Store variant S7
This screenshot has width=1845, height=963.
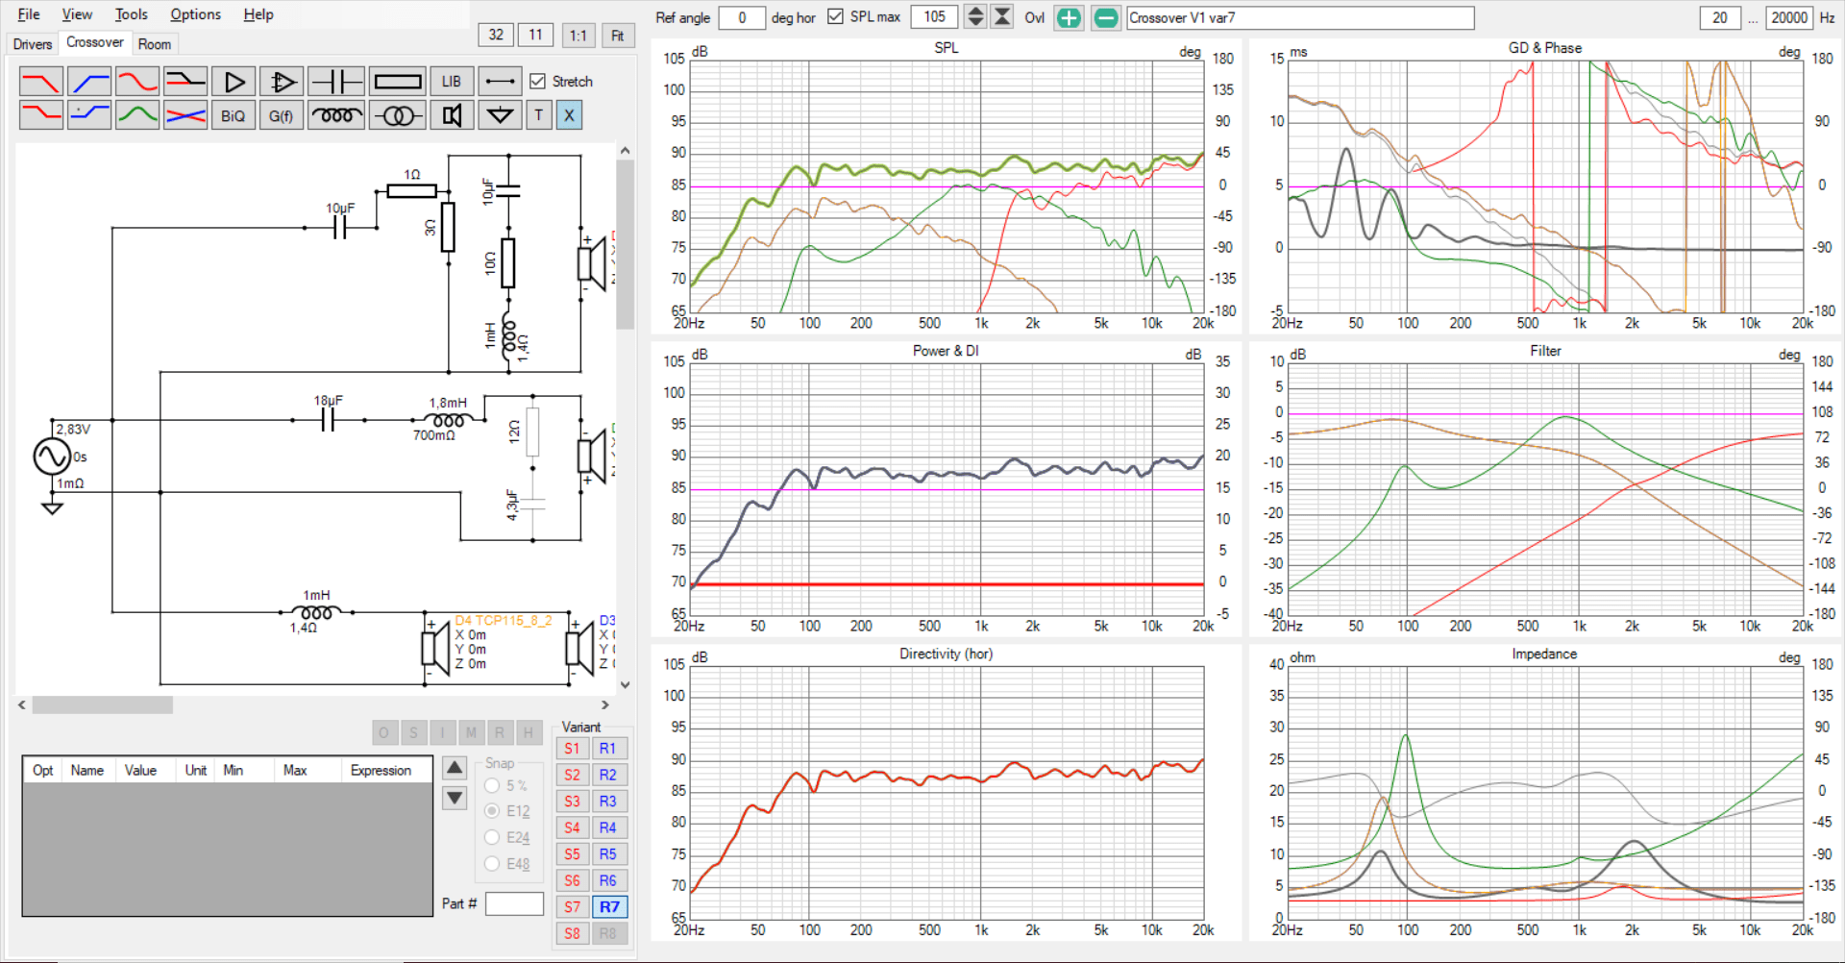pos(572,906)
